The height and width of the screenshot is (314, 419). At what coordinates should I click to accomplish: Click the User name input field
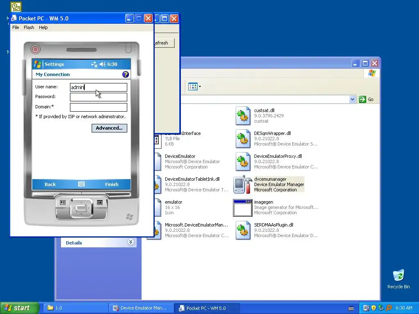pos(98,87)
